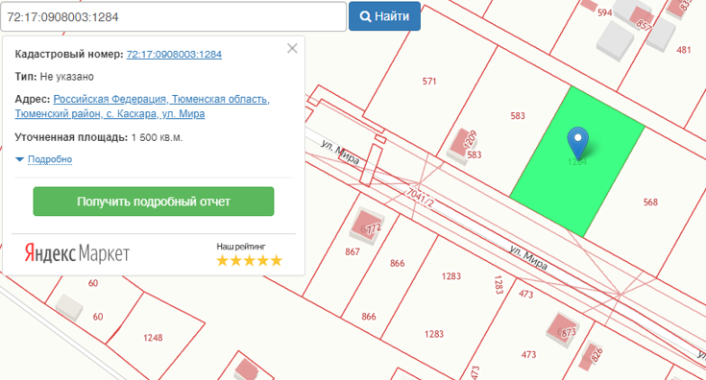Open the parcel address link

[x=142, y=107]
